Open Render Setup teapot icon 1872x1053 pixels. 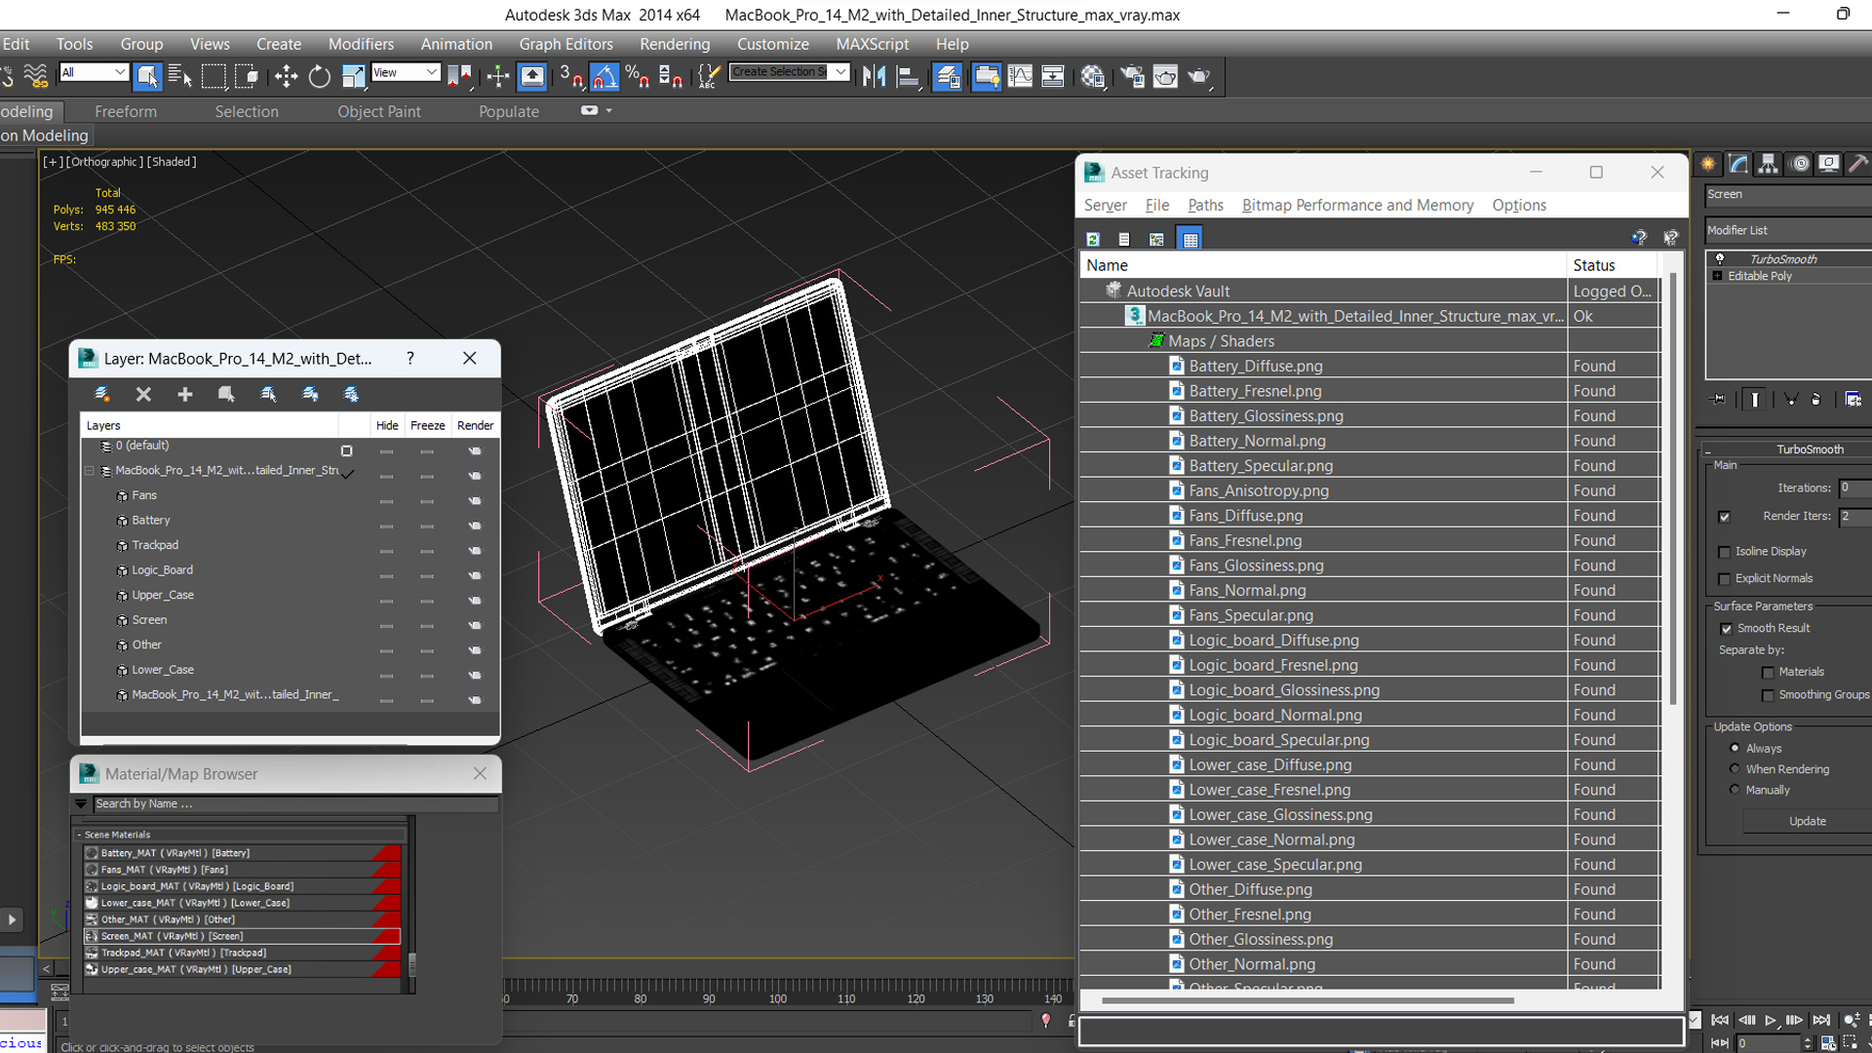click(1132, 76)
